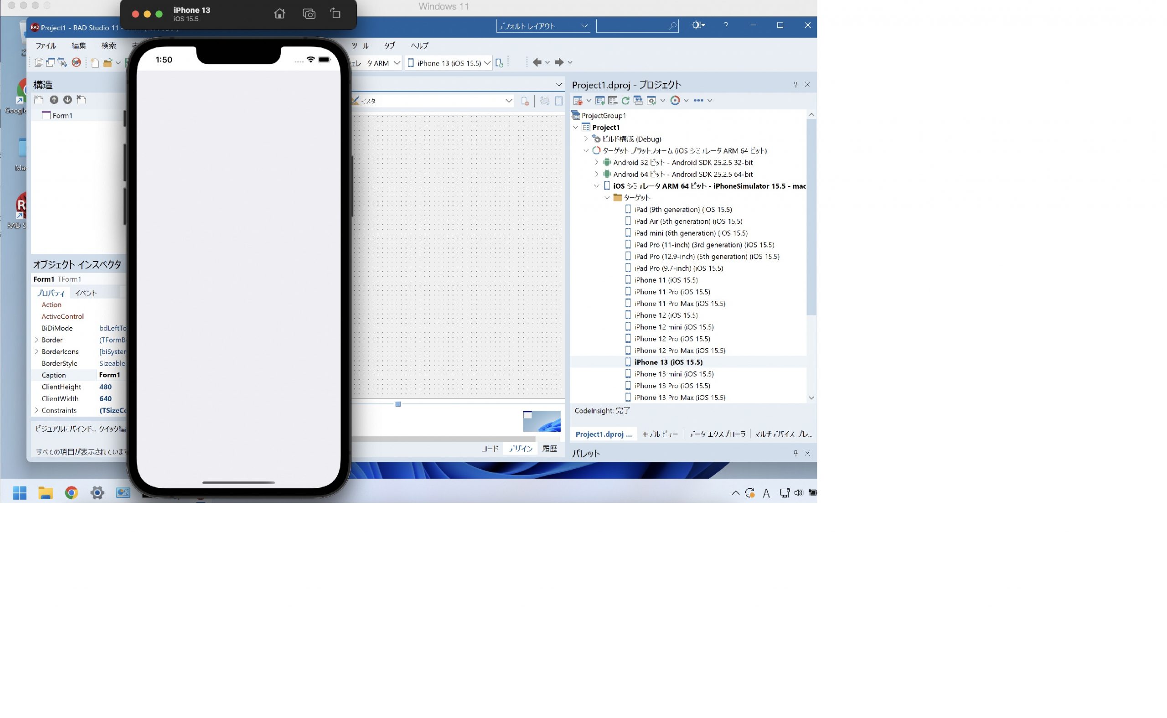
Task: Click the simulator Home button icon
Action: pyautogui.click(x=279, y=14)
